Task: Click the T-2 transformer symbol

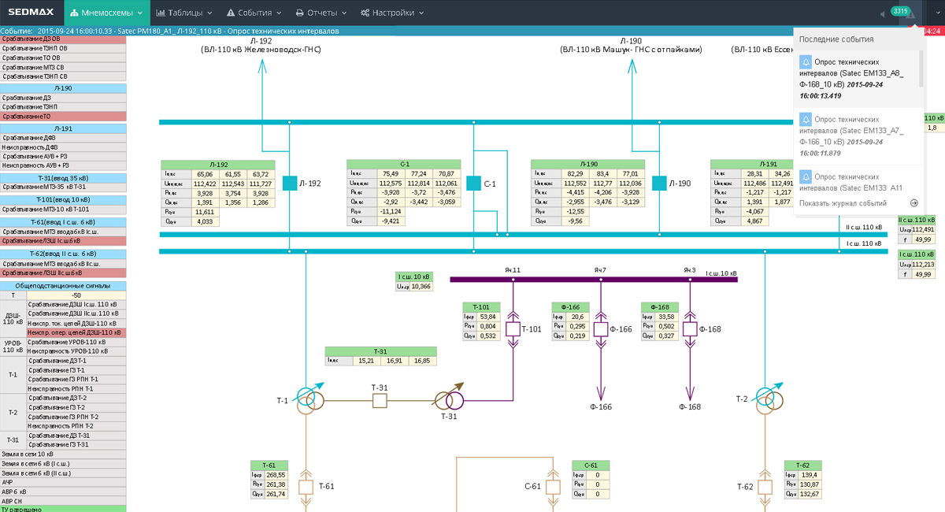Action: click(764, 399)
